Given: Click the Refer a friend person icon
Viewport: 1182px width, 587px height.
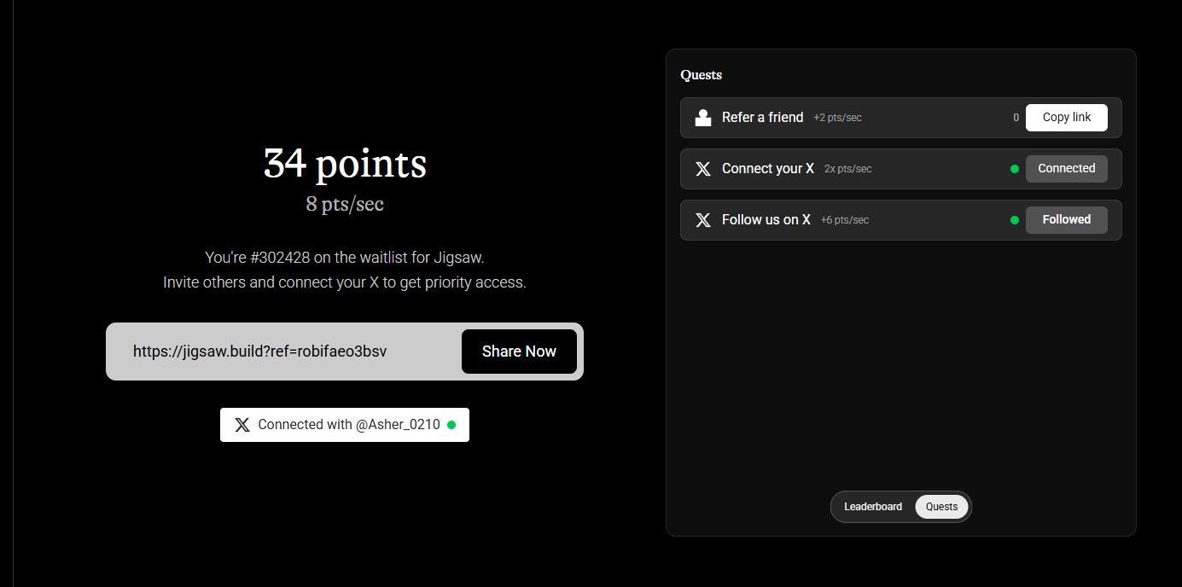Looking at the screenshot, I should pyautogui.click(x=703, y=118).
